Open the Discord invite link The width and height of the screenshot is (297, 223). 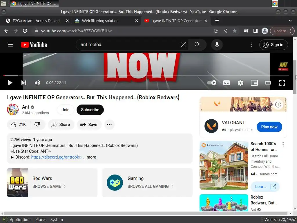[57, 157]
